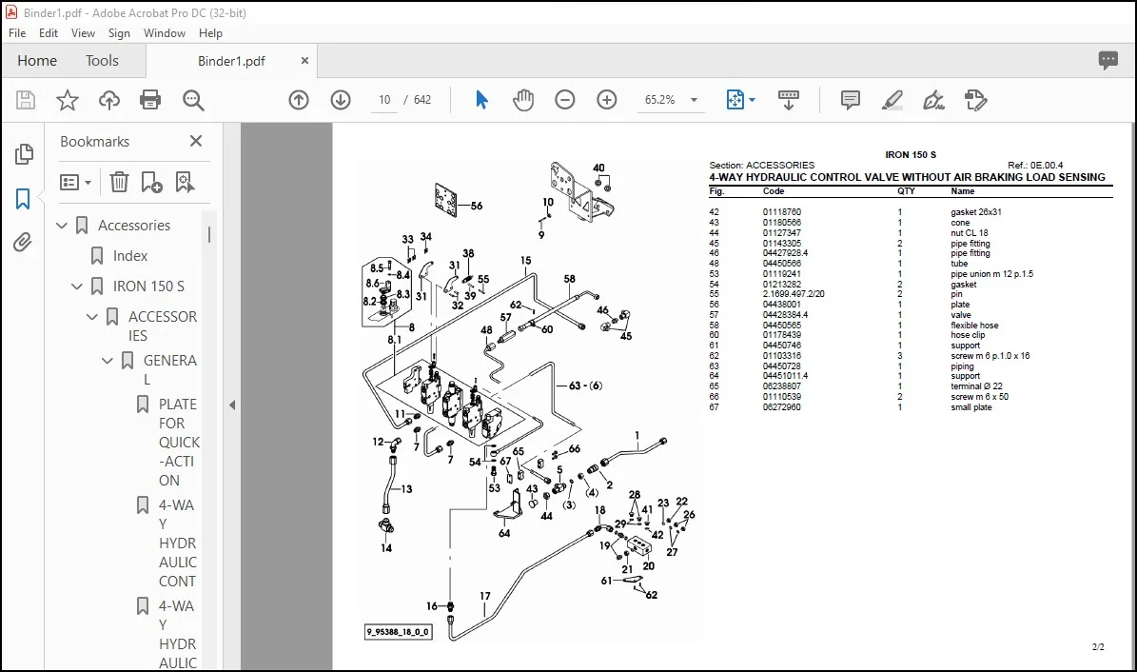Print the document with printer icon
The height and width of the screenshot is (672, 1137).
pos(150,100)
